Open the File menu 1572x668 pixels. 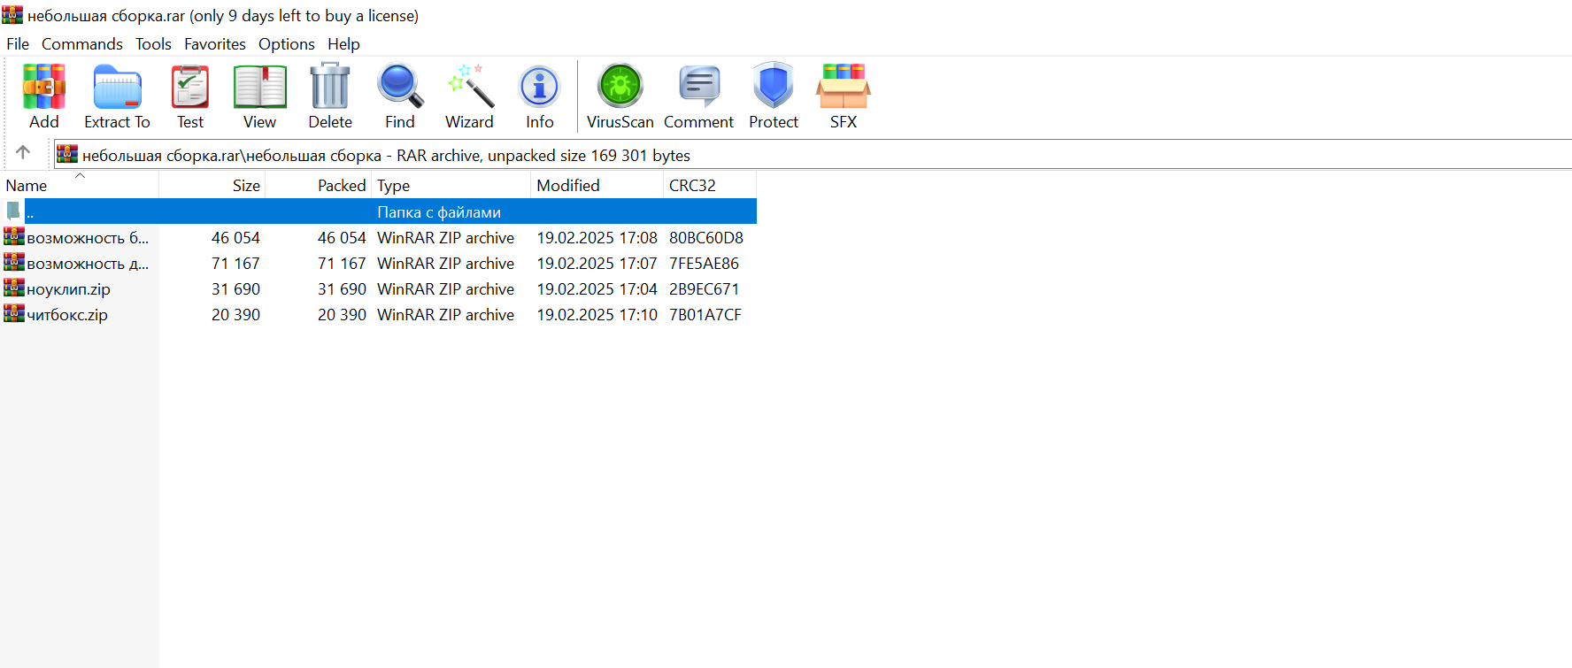pos(18,43)
